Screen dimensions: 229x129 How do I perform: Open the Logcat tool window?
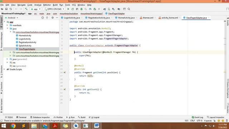pos(94,117)
